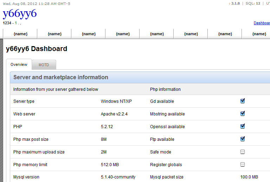Open the second {name} menu item
This screenshot has width=270, height=182.
tap(54, 34)
